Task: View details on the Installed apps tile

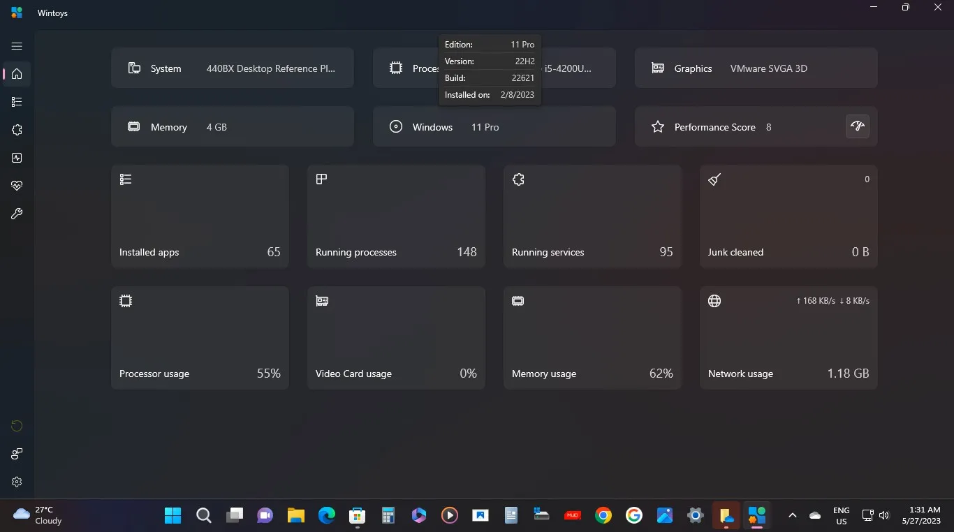Action: [200, 215]
